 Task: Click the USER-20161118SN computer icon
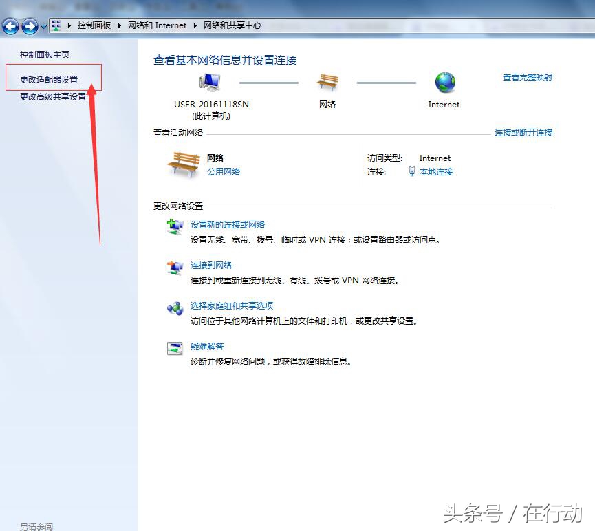pos(209,80)
